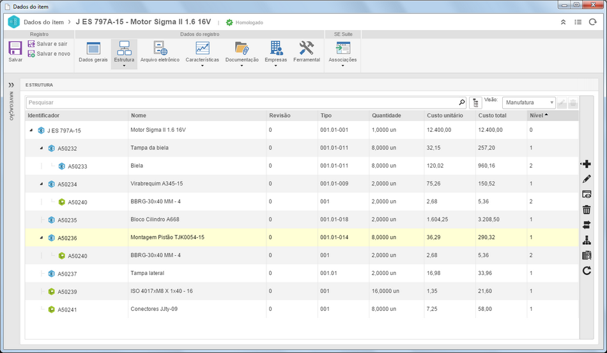
Task: Click the view data eye icon
Action: (x=587, y=194)
